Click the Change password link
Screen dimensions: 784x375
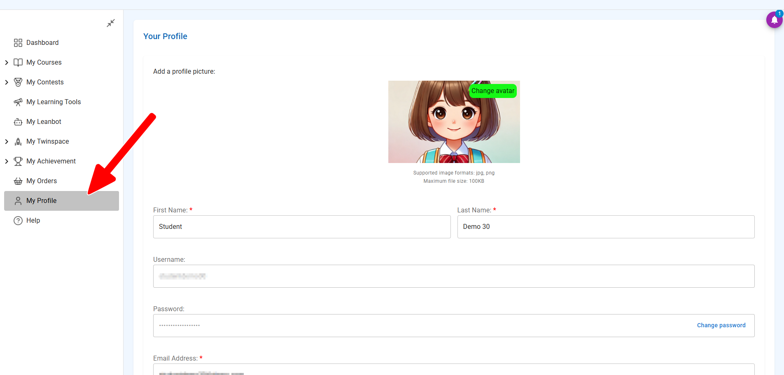tap(721, 325)
